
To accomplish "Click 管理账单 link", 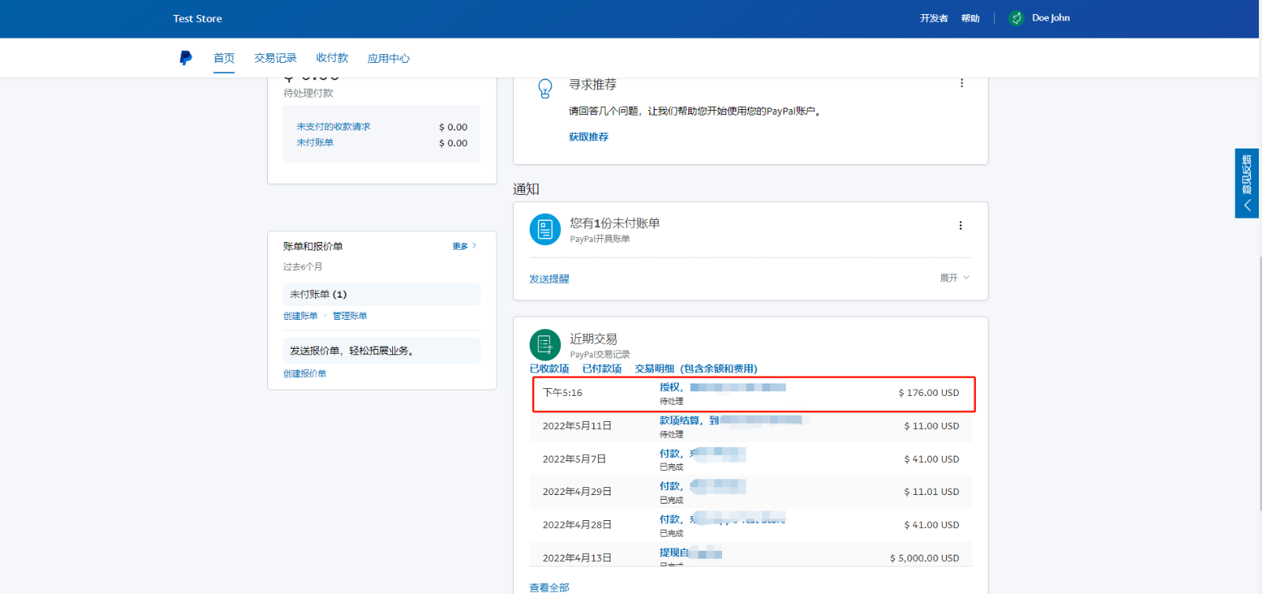I will [x=350, y=316].
